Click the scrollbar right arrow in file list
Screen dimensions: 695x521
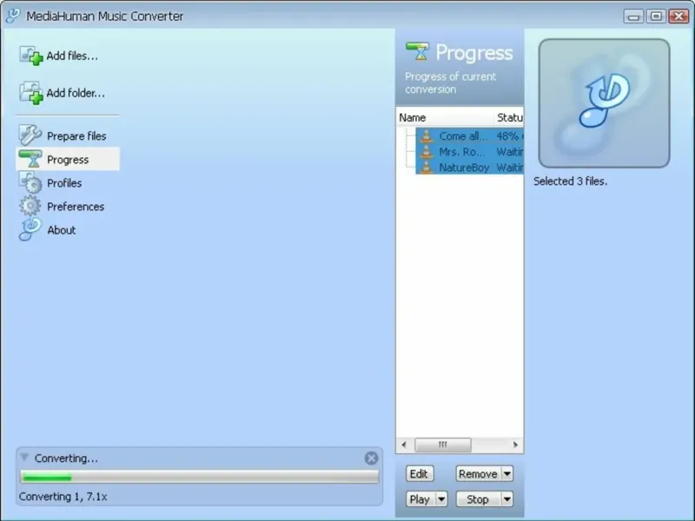[515, 445]
